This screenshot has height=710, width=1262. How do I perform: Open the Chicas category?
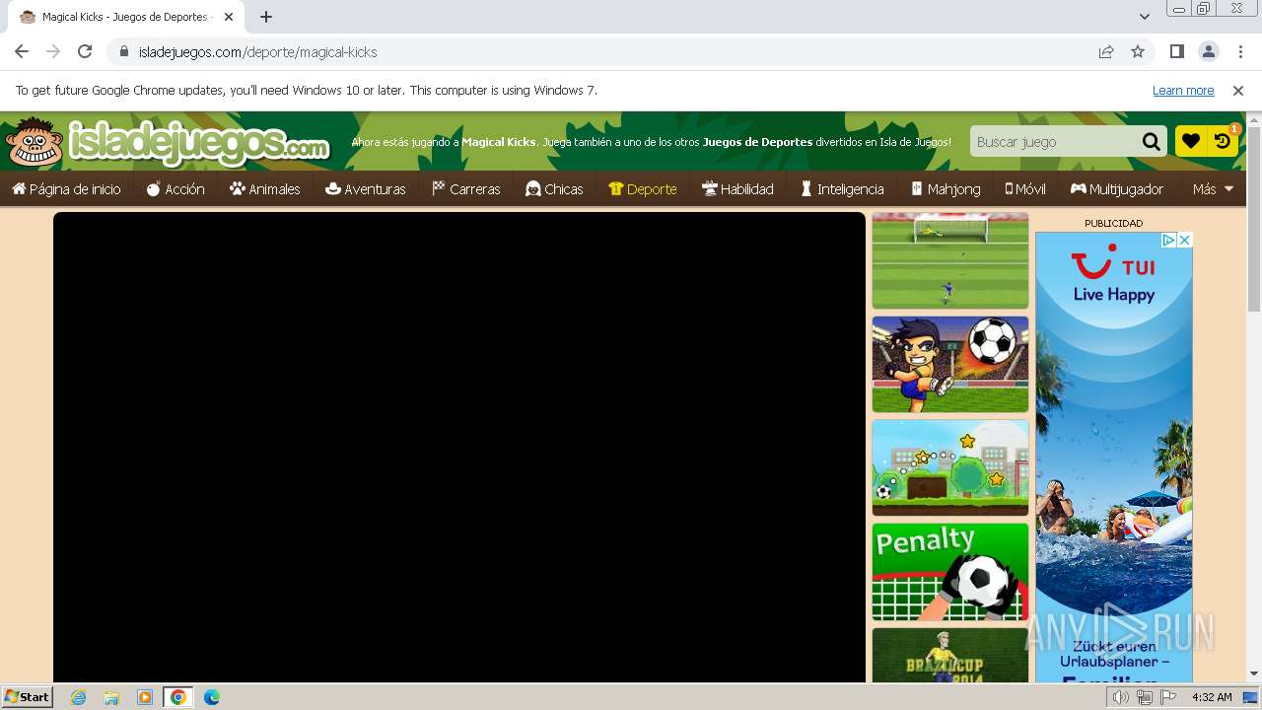tap(554, 188)
